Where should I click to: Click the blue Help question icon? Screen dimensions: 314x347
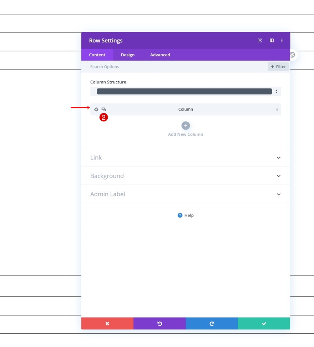pos(180,215)
